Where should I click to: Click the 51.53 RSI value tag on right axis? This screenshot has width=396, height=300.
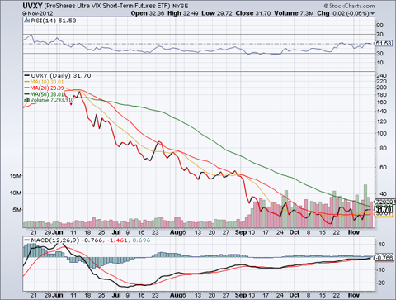[x=384, y=44]
